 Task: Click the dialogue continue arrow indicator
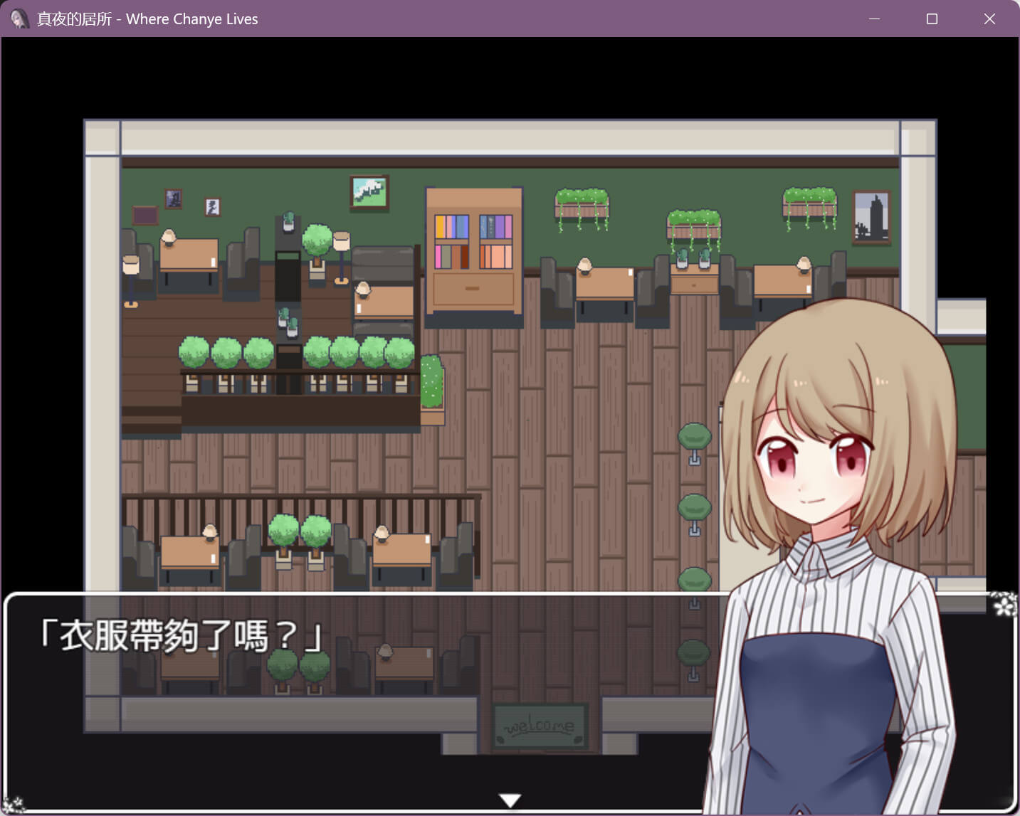pos(510,800)
